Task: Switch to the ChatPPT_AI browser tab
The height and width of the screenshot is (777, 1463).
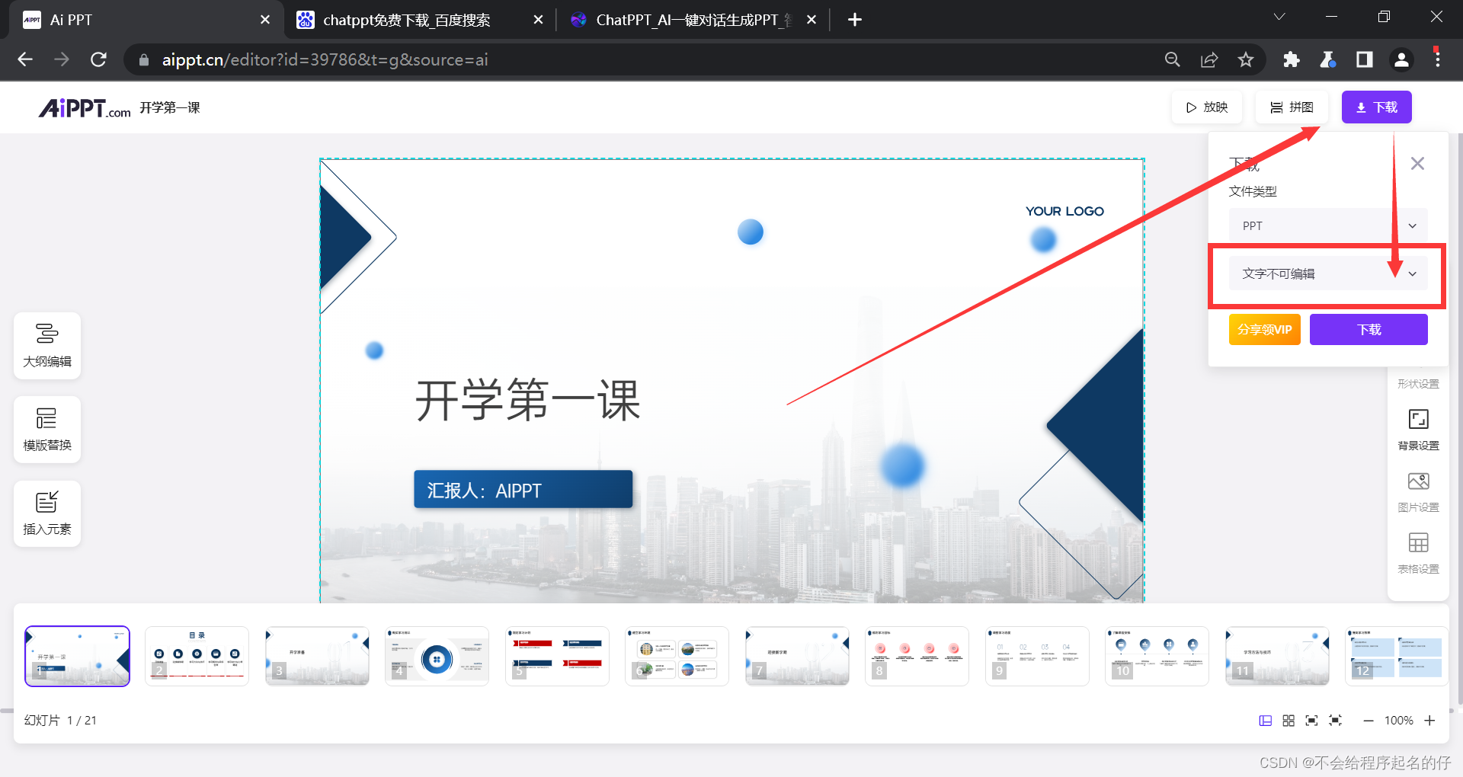Action: [x=682, y=20]
